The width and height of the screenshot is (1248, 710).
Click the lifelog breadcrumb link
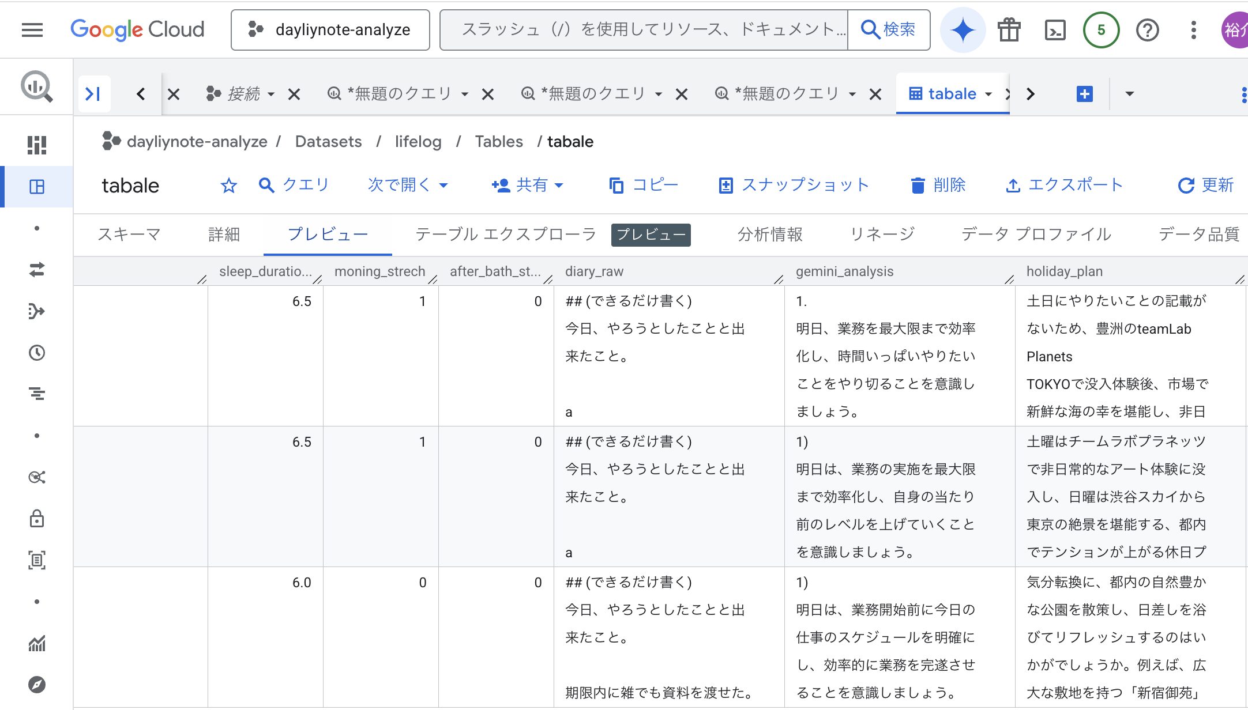418,142
